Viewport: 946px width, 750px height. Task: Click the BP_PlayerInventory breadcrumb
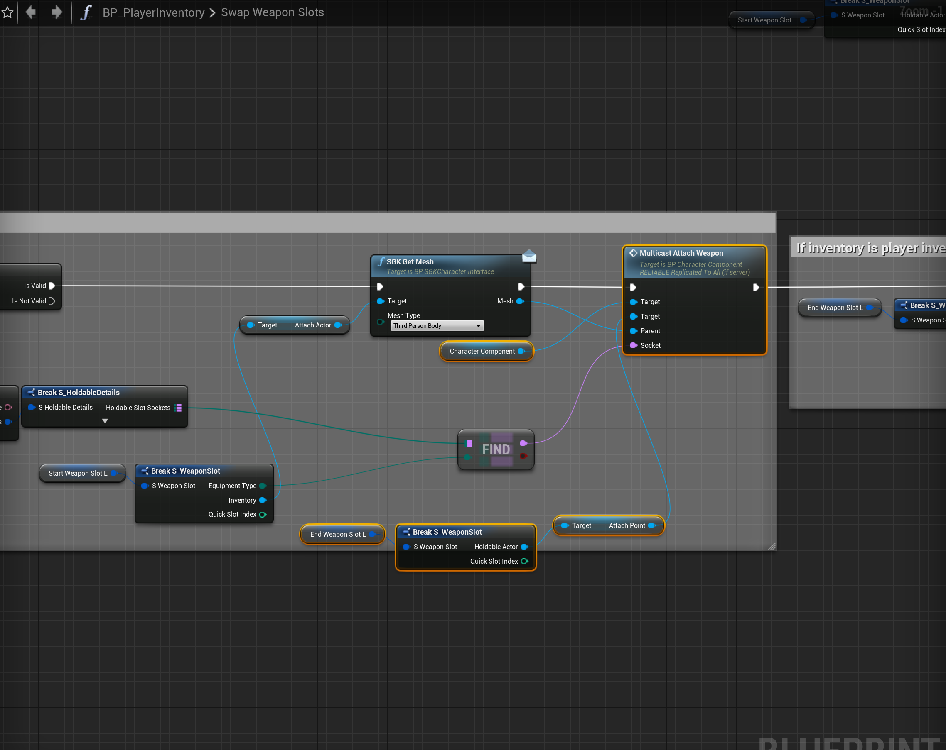point(154,12)
